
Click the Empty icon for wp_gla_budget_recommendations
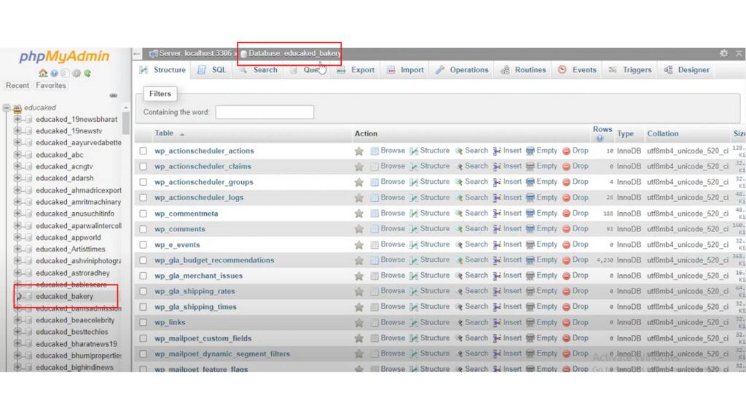[x=530, y=260]
